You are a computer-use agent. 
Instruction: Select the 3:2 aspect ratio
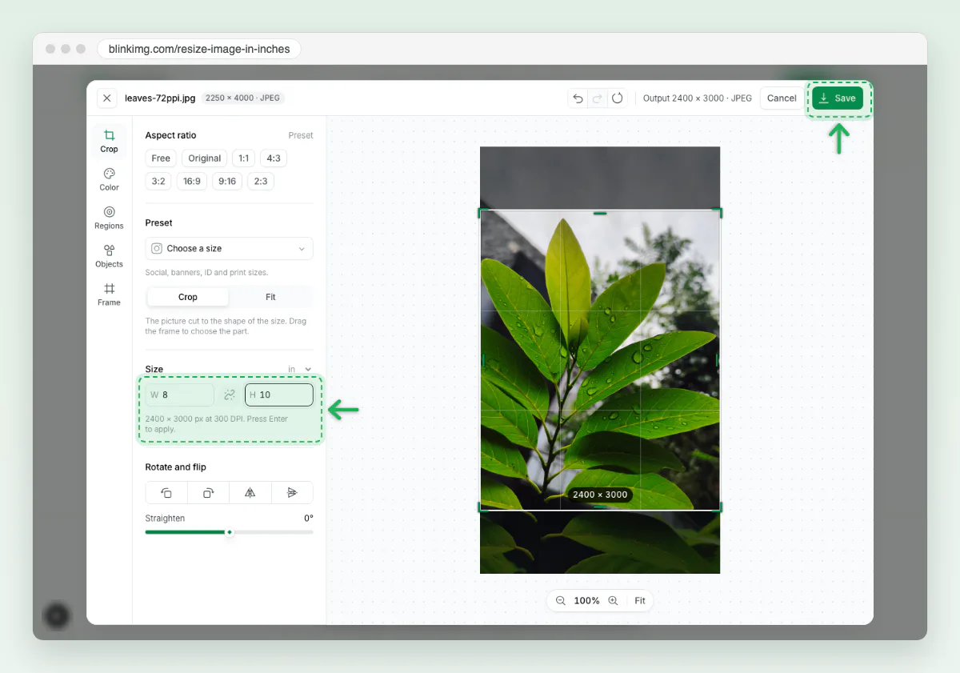(x=158, y=182)
